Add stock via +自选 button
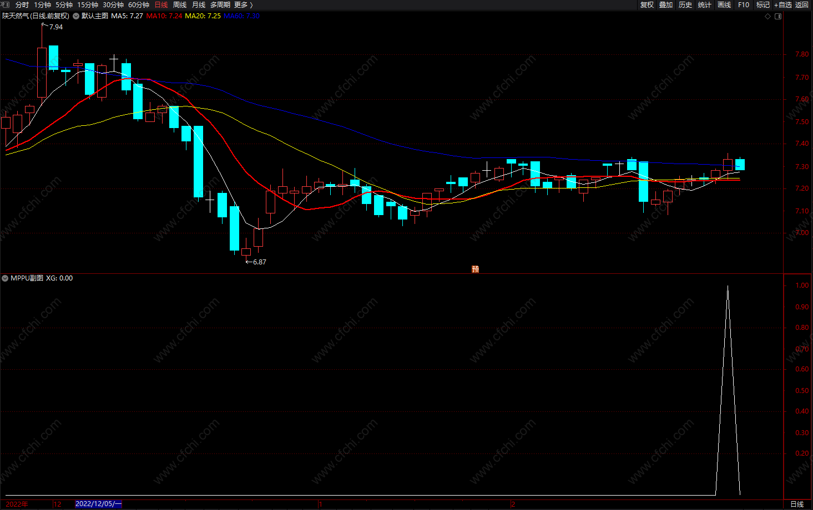 (x=783, y=5)
